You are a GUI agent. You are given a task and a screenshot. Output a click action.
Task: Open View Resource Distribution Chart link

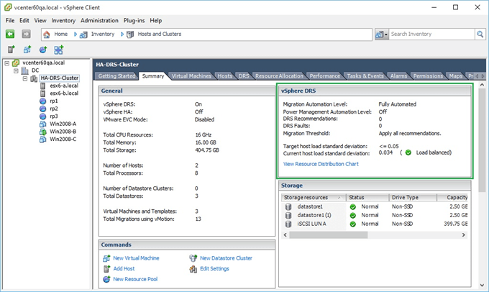tap(321, 164)
